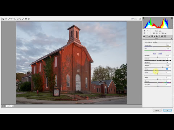Click the Exposure value field

click(168, 56)
